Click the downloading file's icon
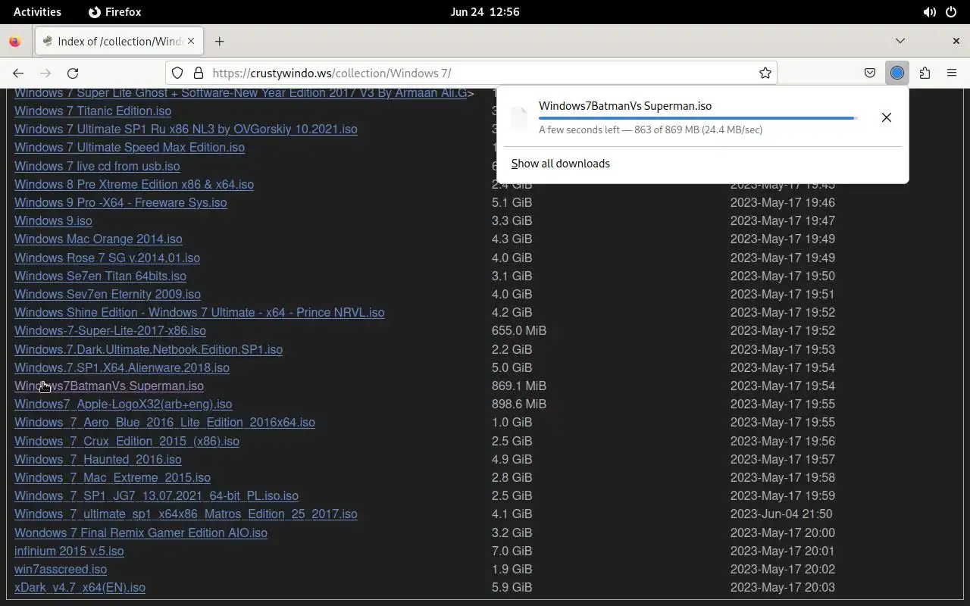Screen dimensions: 970x606 point(518,117)
